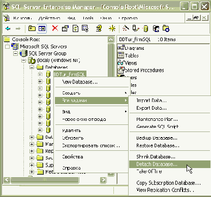Click the New Job folder toolbar icon
The height and width of the screenshot is (197, 211).
pyautogui.click(x=166, y=28)
